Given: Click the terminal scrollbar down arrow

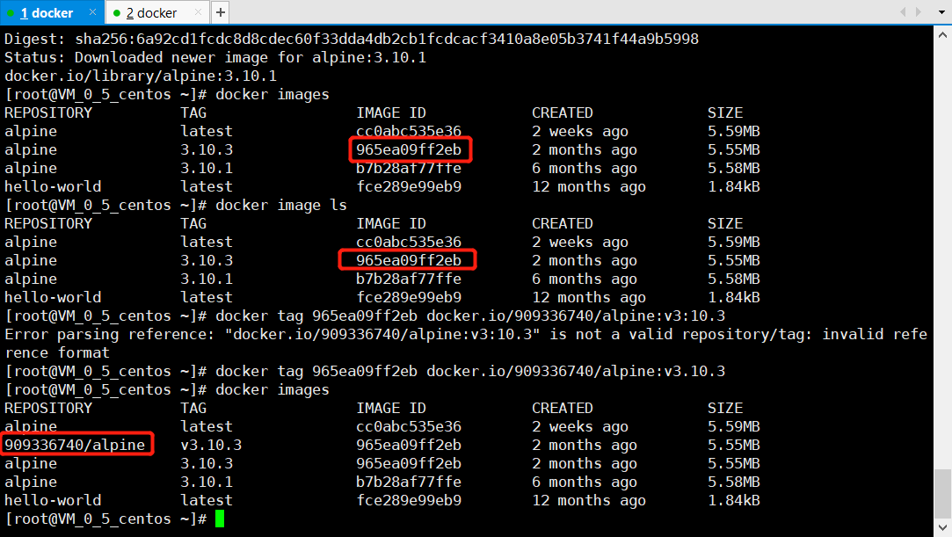Looking at the screenshot, I should point(941,527).
